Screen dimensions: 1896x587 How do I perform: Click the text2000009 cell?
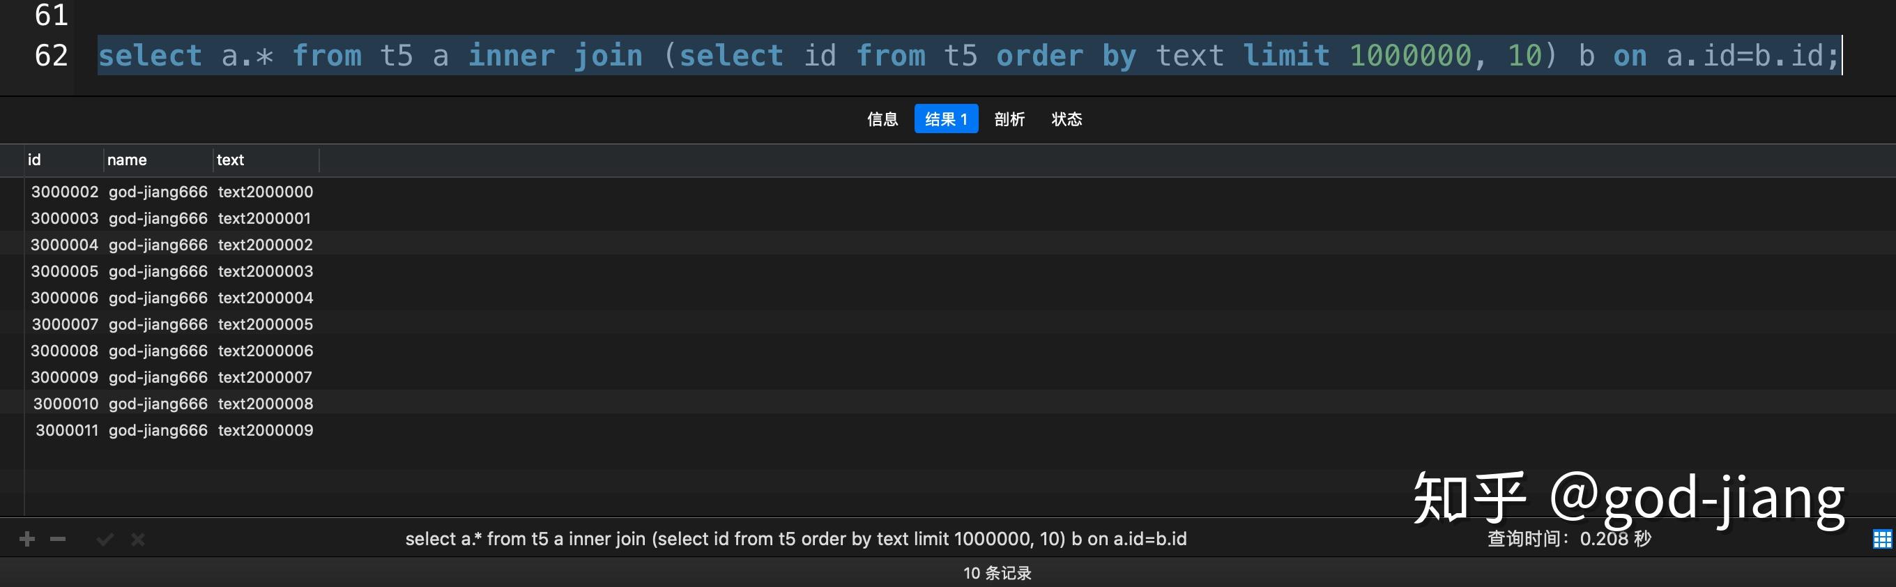[x=265, y=431]
